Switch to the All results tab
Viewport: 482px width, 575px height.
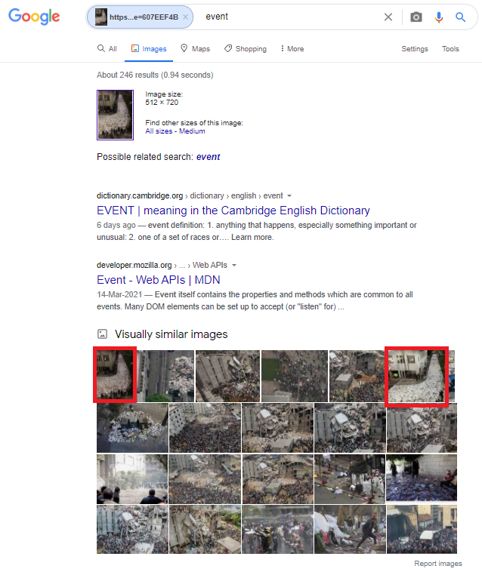pos(107,49)
